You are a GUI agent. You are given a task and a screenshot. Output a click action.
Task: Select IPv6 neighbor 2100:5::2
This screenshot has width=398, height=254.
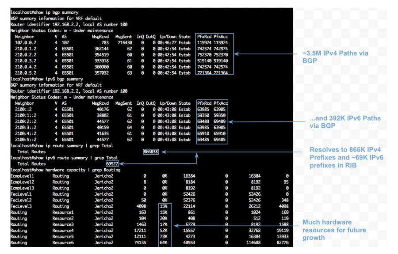[26, 140]
